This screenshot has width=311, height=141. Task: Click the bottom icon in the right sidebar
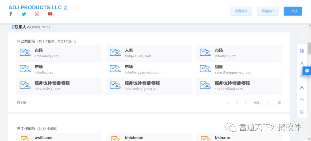[302, 112]
